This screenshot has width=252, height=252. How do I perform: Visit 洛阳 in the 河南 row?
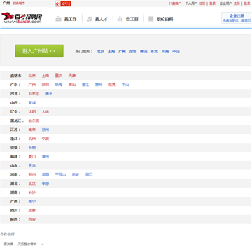coord(45,174)
